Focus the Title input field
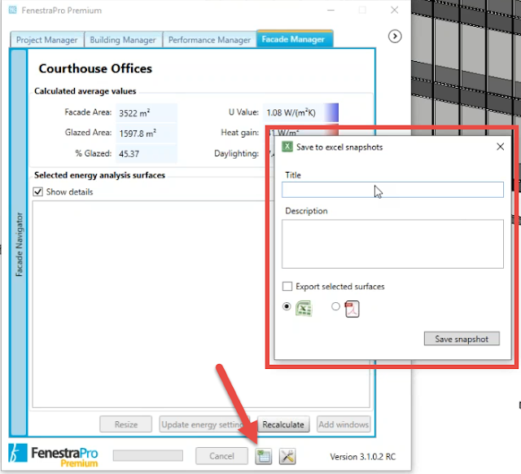521x474 pixels. 392,190
